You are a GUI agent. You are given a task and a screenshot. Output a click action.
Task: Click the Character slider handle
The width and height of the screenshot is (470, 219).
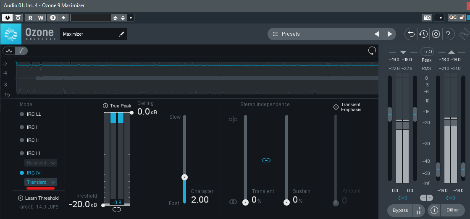click(x=185, y=177)
